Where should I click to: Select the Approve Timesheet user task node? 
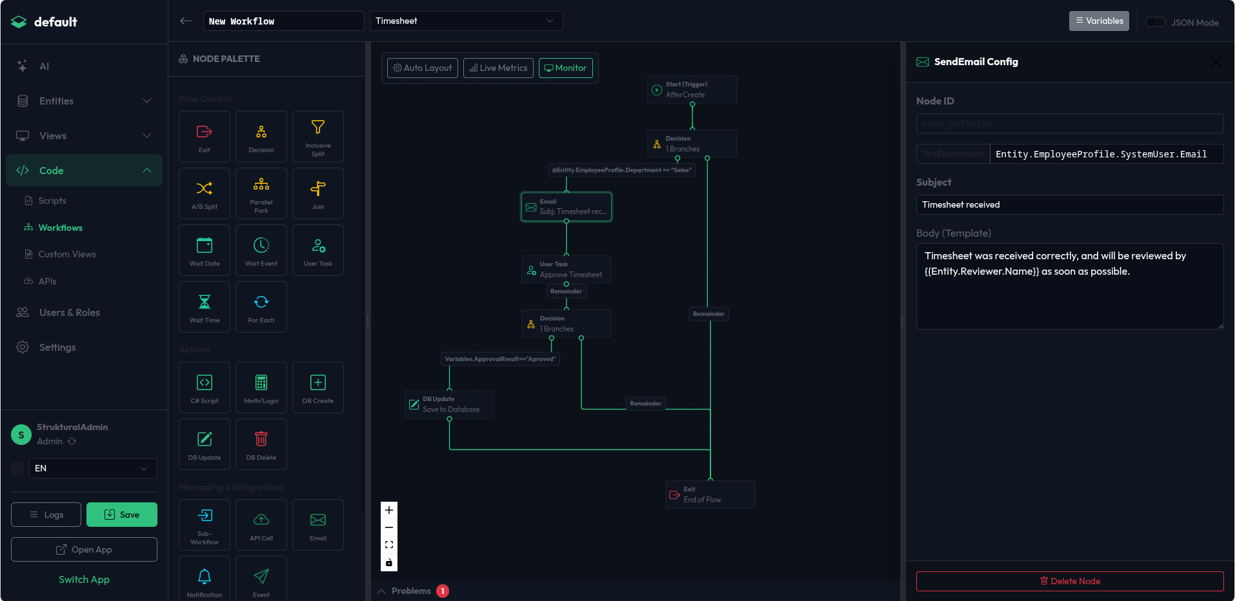click(567, 270)
